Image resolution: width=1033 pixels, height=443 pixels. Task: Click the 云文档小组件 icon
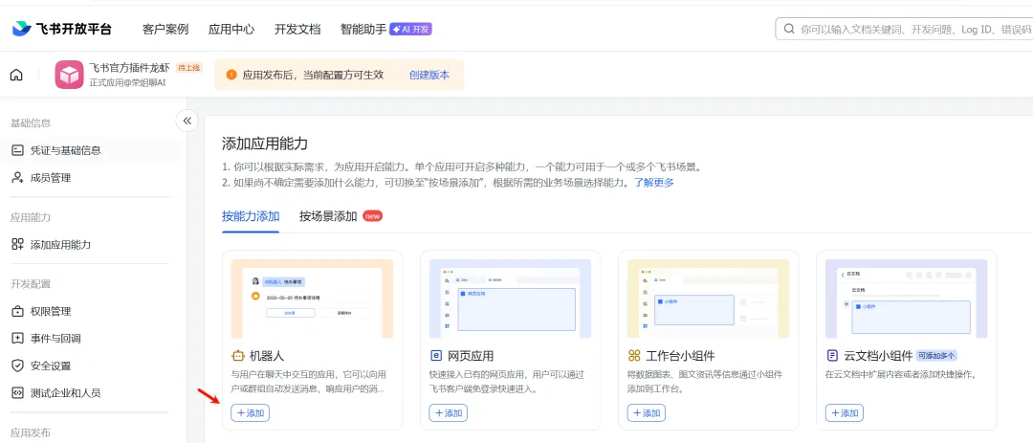(832, 356)
